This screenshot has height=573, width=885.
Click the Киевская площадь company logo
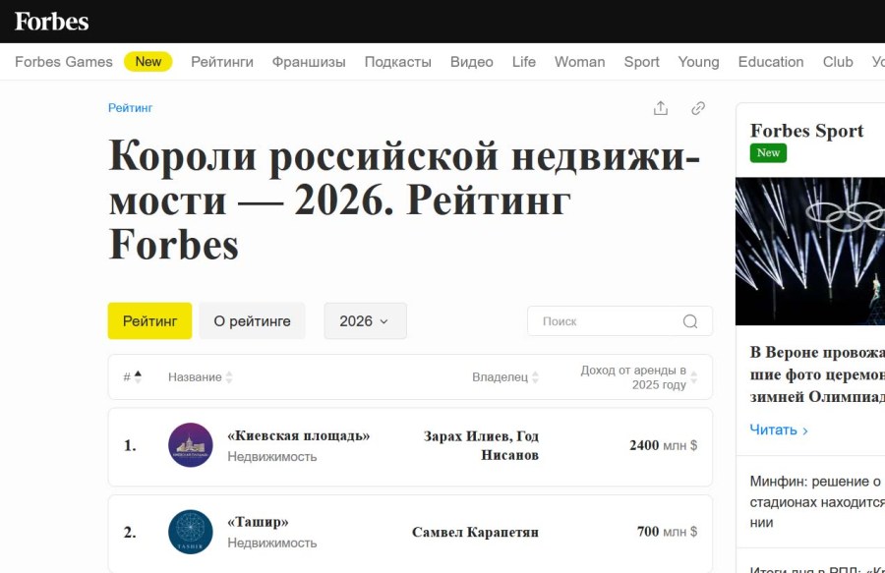pyautogui.click(x=191, y=445)
